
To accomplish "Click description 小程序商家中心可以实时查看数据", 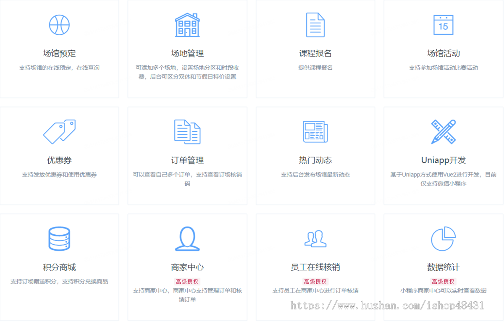I will [x=443, y=291].
